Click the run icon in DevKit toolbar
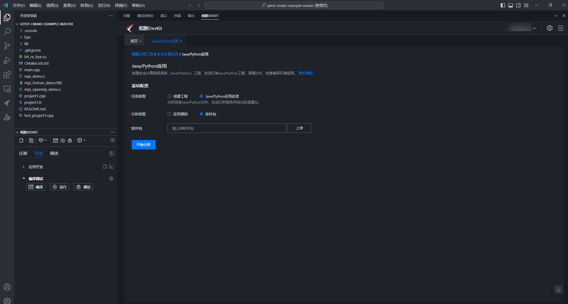Screen dimensions: 568x304 pos(63,141)
